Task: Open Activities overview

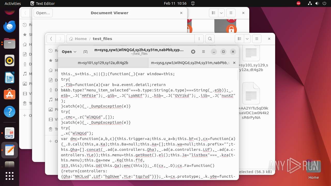Action: pyautogui.click(x=13, y=3)
